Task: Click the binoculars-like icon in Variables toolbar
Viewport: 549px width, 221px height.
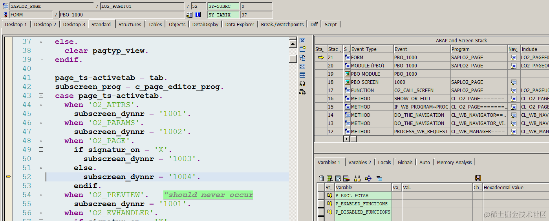Action: tap(357, 178)
